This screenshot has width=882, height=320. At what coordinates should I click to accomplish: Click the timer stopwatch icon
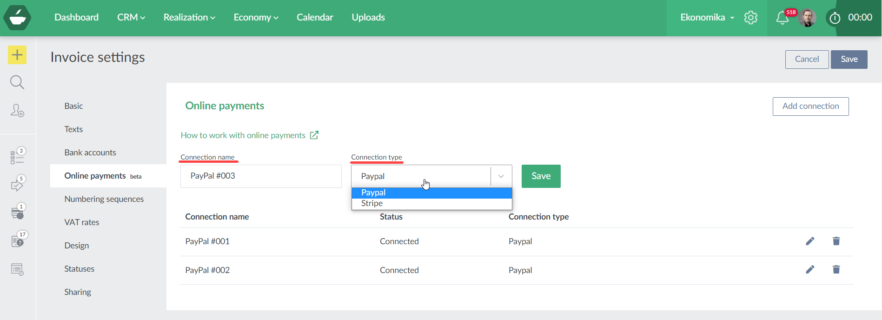(x=835, y=18)
